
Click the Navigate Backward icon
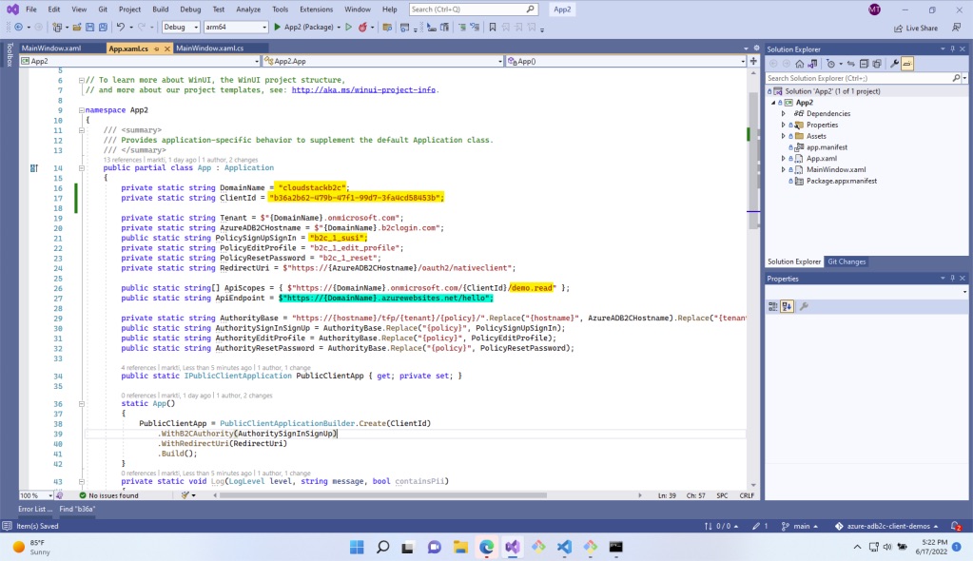[19, 28]
